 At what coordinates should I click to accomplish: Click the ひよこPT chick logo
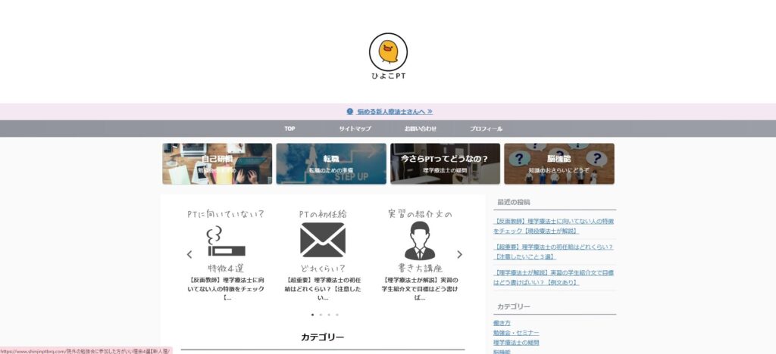point(388,51)
